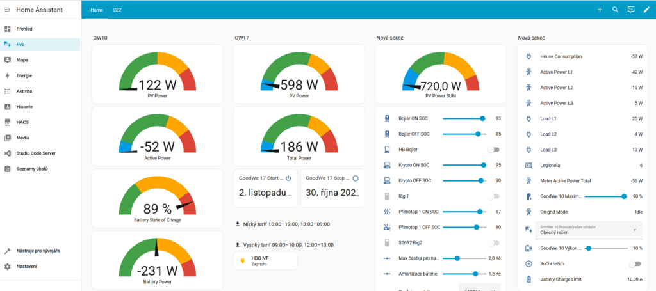The width and height of the screenshot is (656, 291).
Task: Enable the Rig 1 switch
Action: click(x=493, y=196)
